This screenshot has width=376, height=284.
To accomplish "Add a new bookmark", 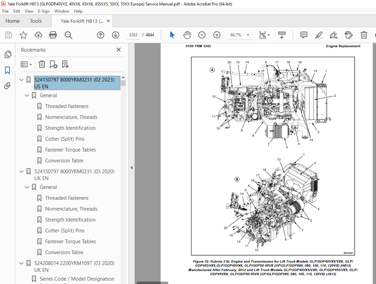I will 53,64.
